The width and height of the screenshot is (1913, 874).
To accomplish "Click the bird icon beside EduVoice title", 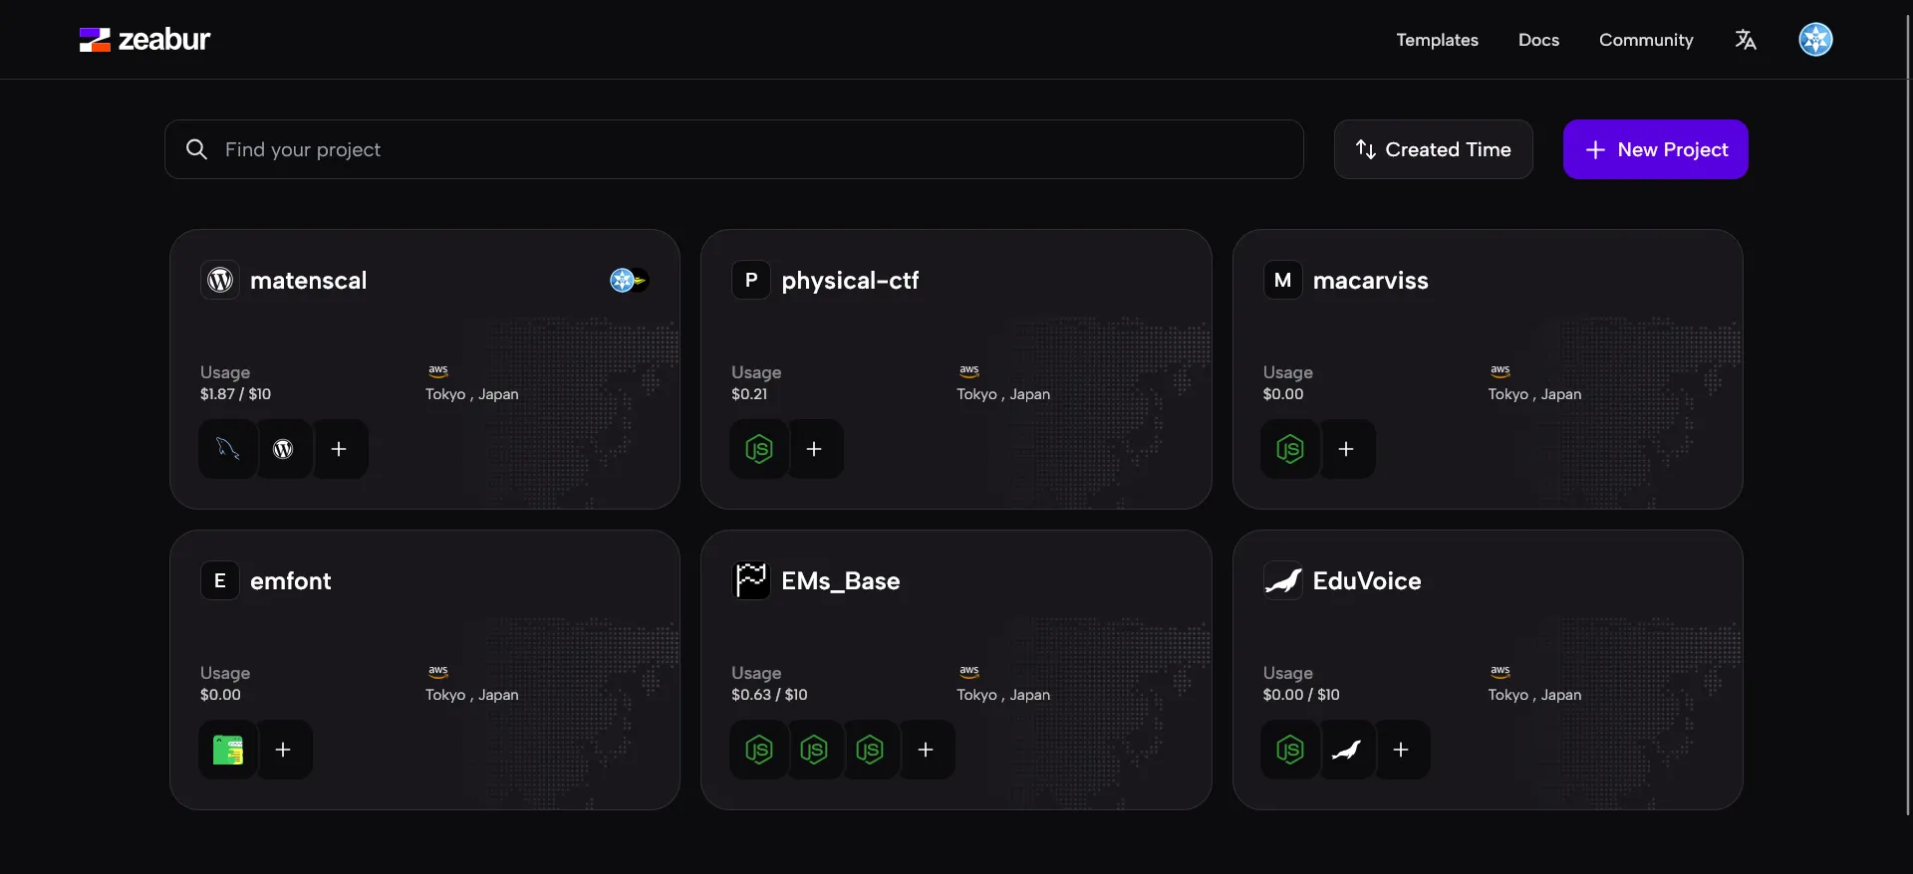I will click(x=1283, y=581).
